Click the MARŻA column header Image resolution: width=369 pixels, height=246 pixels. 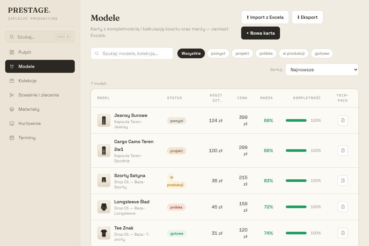point(266,98)
